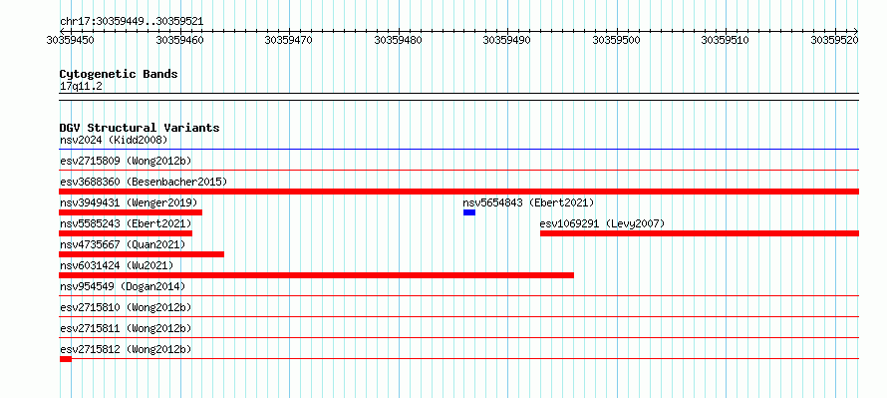Image resolution: width=887 pixels, height=398 pixels.
Task: Click ruler position 30359490
Action: click(507, 40)
